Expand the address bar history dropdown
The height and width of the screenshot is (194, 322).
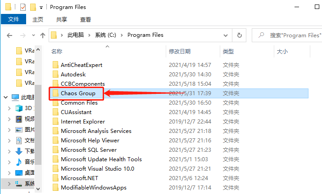(226, 35)
